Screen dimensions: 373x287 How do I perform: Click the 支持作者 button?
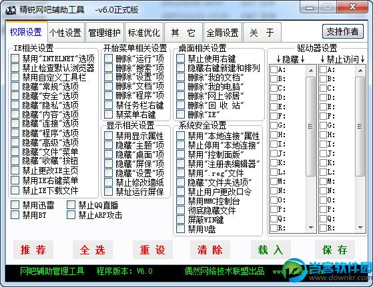[x=343, y=31]
